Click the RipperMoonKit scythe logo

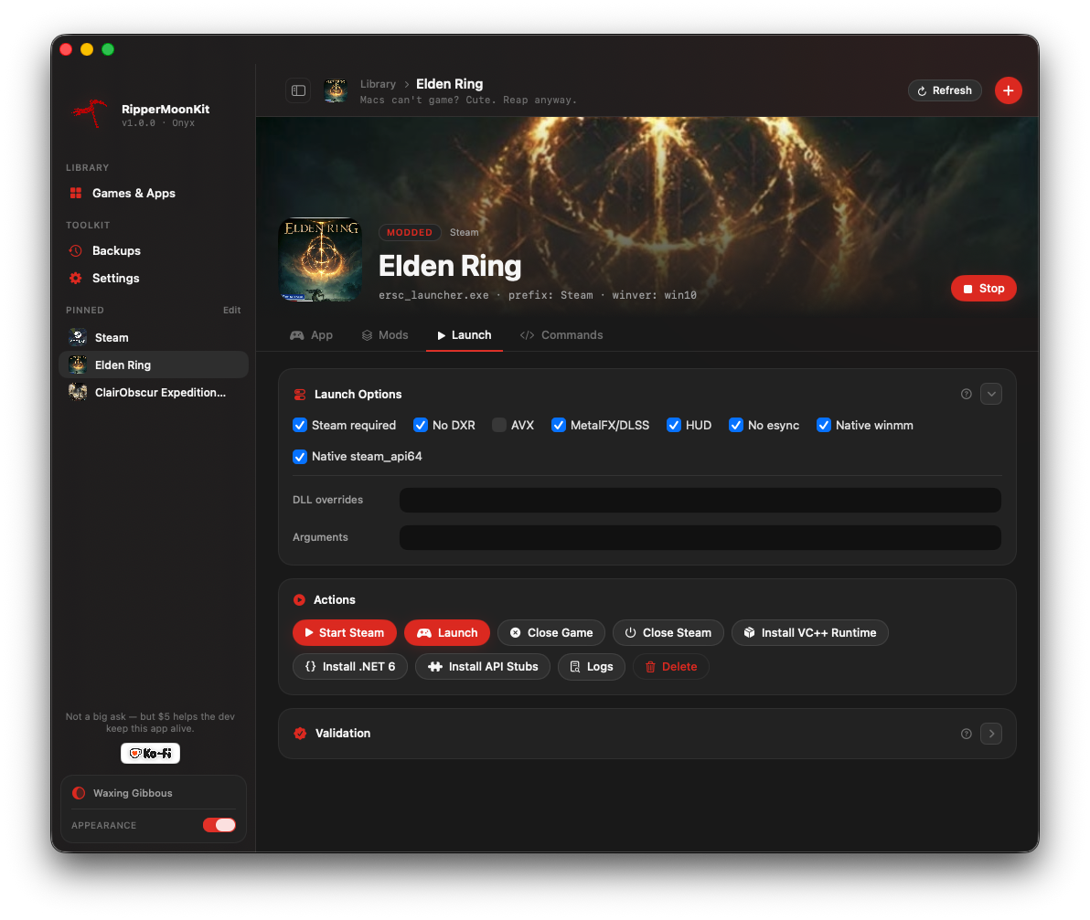point(90,114)
